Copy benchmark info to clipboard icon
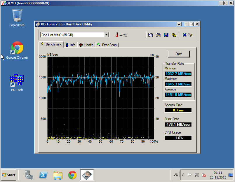 (150, 35)
